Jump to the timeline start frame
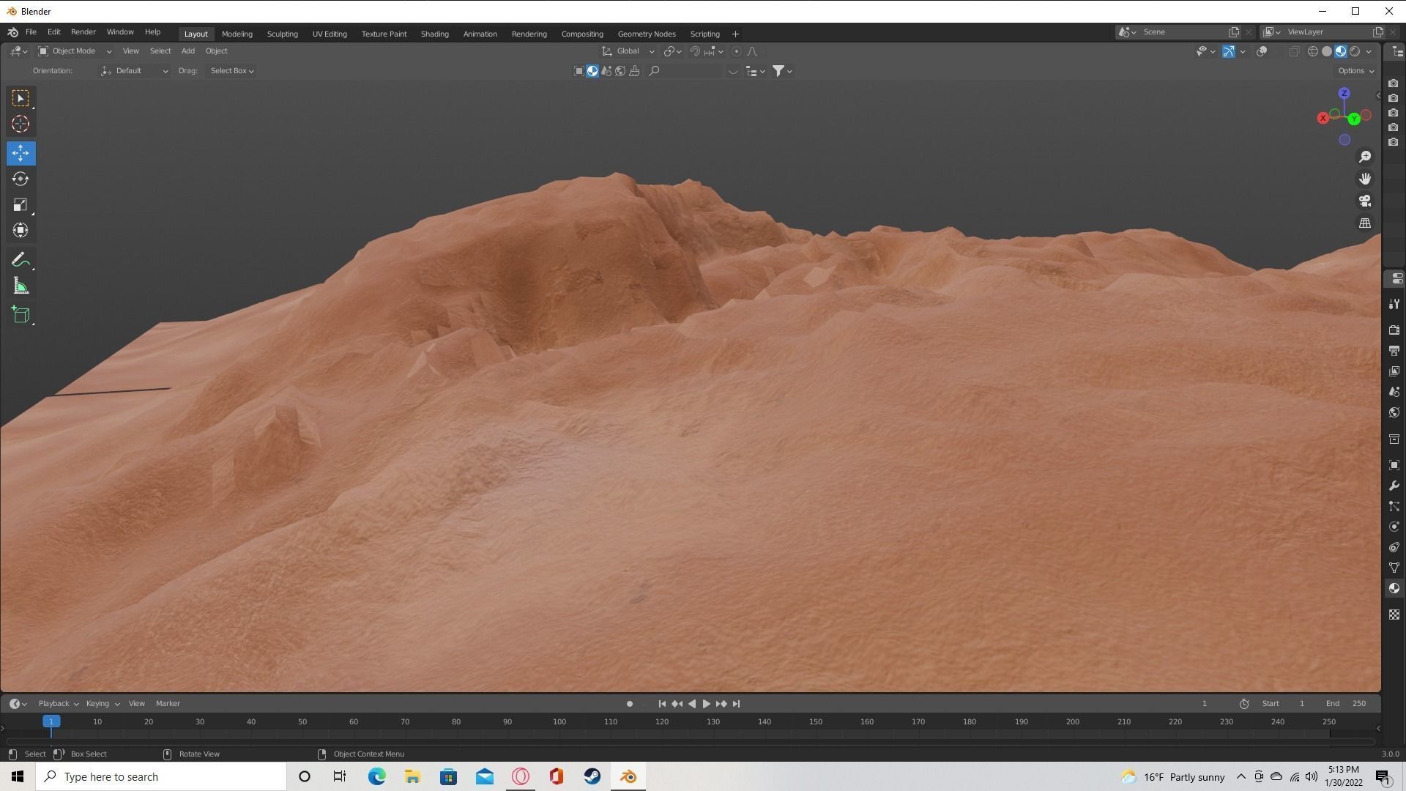Viewport: 1406px width, 791px height. coord(662,704)
